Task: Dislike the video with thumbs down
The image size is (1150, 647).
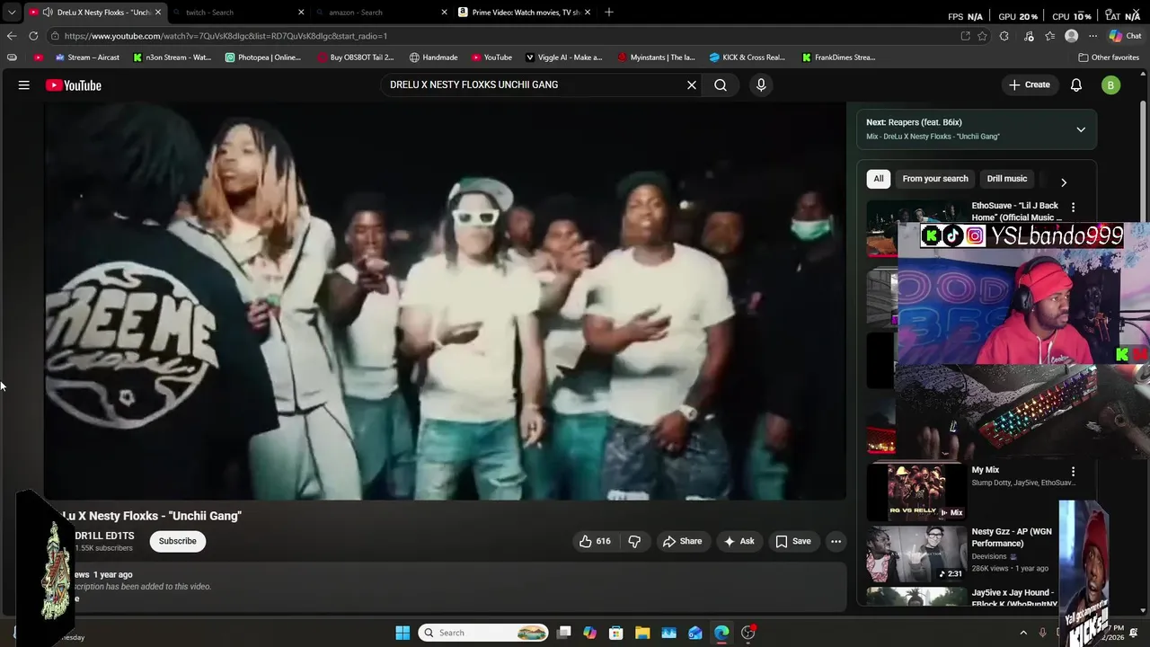Action: [x=634, y=541]
